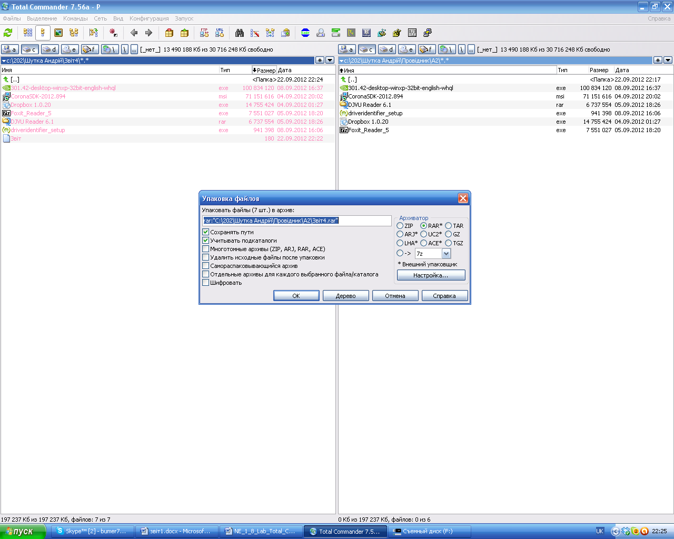The height and width of the screenshot is (539, 674).
Task: Sort right panel by Дата column
Action: 643,70
